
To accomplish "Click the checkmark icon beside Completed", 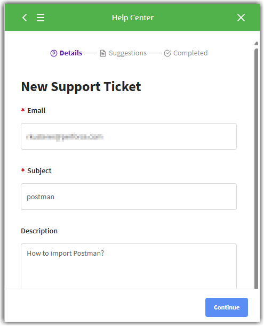I will (x=167, y=53).
